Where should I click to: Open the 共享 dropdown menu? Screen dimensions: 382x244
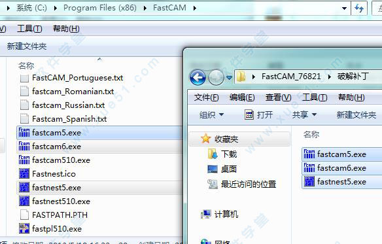click(x=304, y=114)
